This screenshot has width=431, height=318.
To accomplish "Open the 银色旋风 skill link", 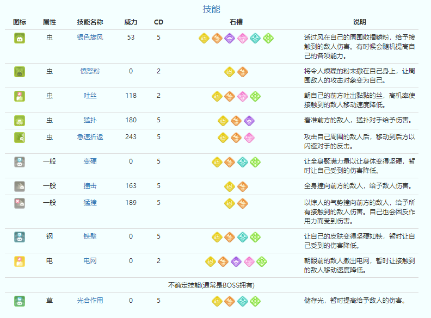I will [x=90, y=38].
